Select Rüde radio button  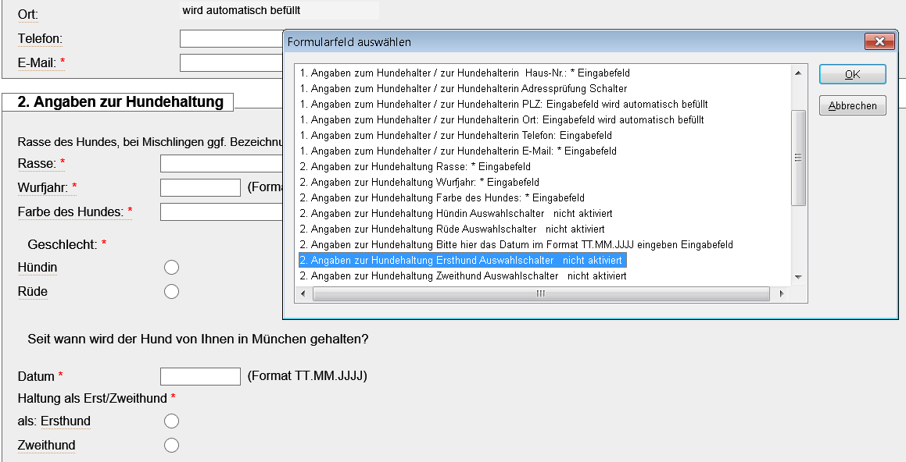tap(172, 292)
